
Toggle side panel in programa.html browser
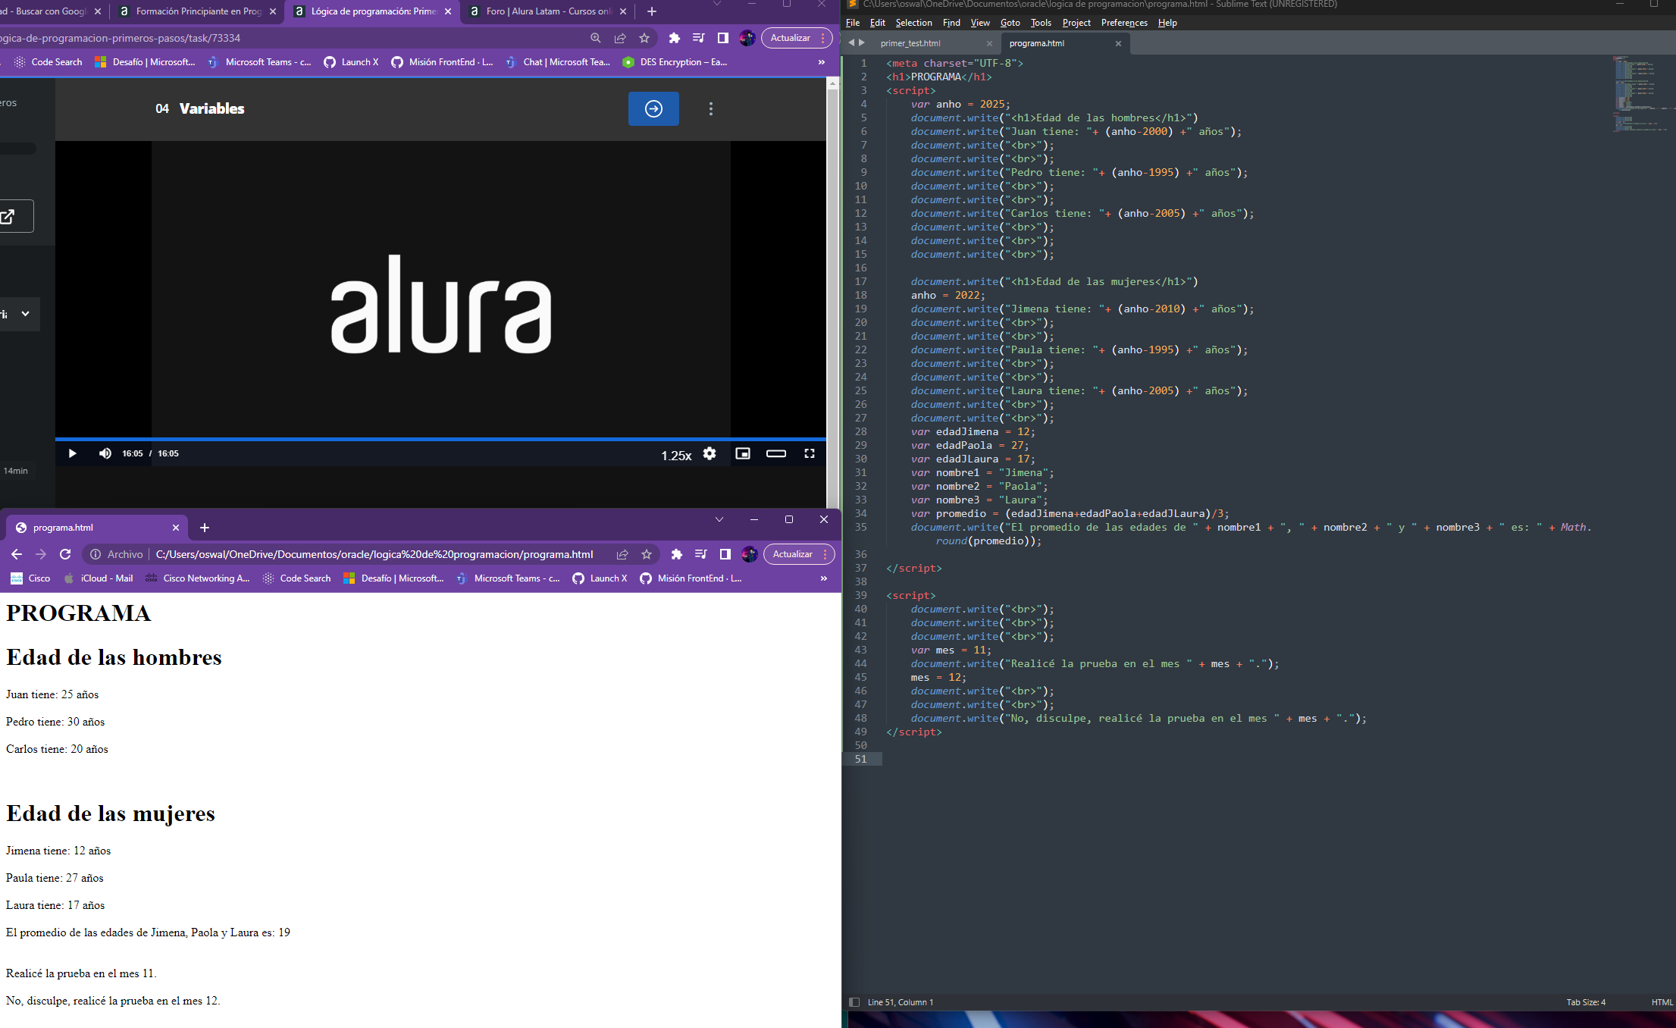coord(725,554)
